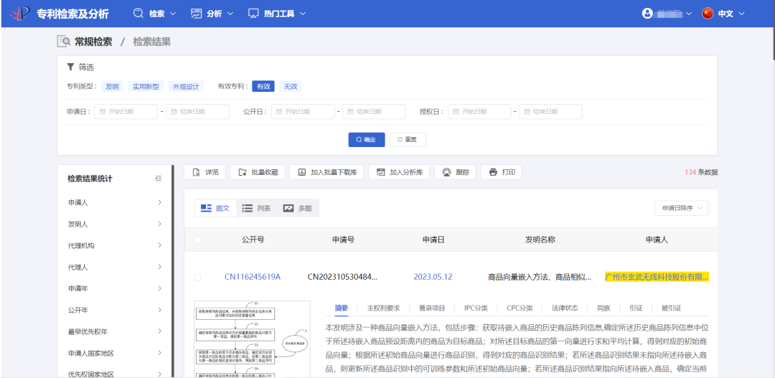Click the patent flowchart thumbnail
This screenshot has height=378, width=775.
click(252, 339)
